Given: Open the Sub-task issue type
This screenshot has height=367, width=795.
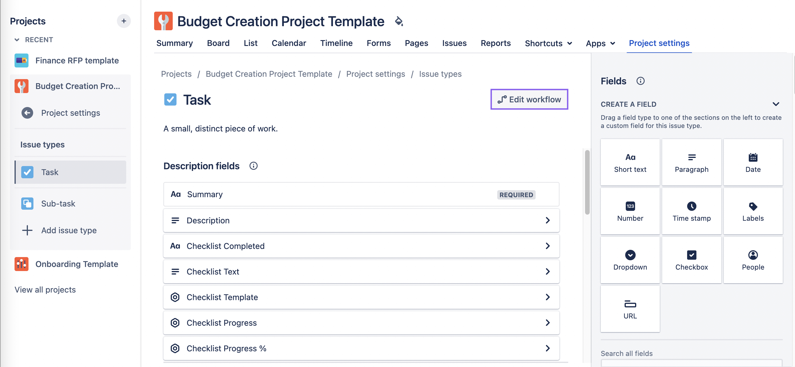Looking at the screenshot, I should [x=58, y=203].
